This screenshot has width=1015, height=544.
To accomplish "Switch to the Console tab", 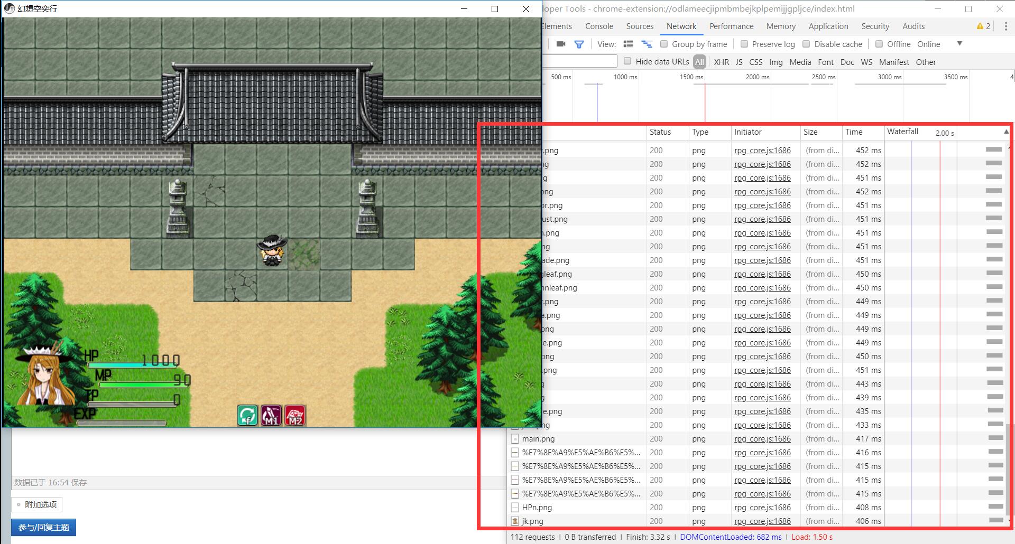I will tap(599, 26).
